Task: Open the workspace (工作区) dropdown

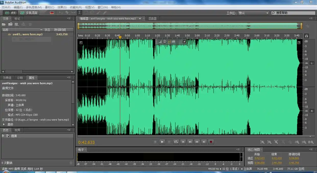Action: click(253, 13)
